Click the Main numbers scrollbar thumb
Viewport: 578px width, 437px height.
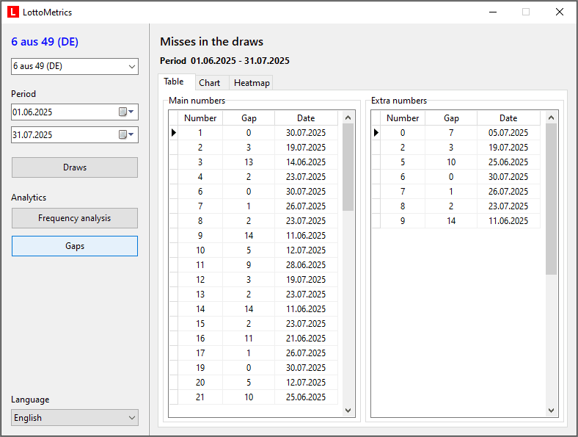[x=348, y=167]
